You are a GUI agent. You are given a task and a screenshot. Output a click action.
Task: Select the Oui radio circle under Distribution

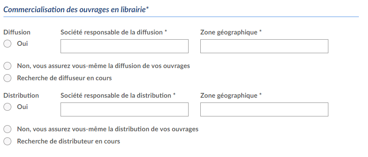tap(7, 107)
